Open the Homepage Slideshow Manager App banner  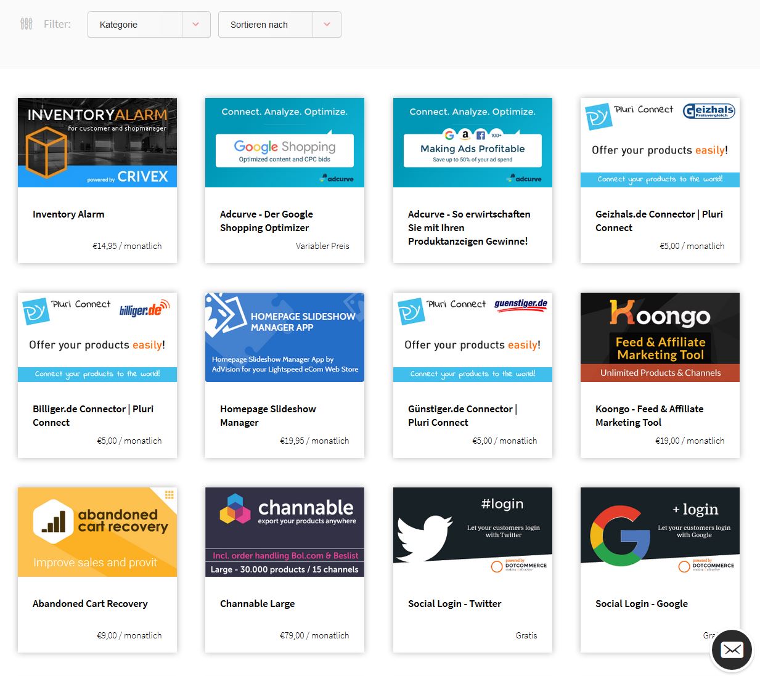pos(285,337)
